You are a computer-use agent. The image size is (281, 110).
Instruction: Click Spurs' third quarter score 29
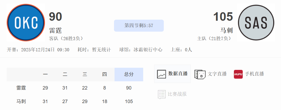coord(85,101)
